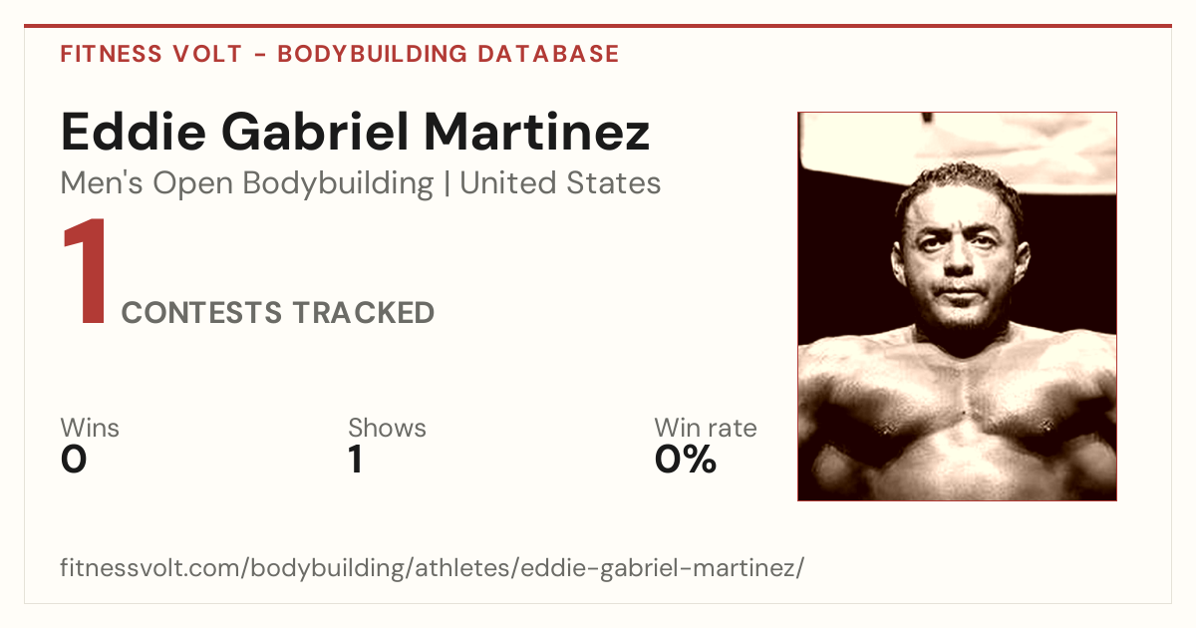Select the FITNESS VOLT header text
The image size is (1196, 628).
tap(150, 54)
